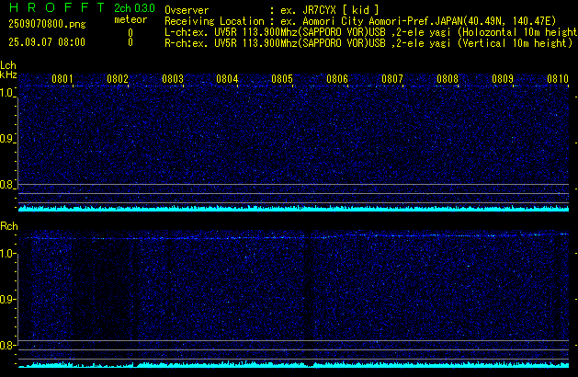This screenshot has width=578, height=377.
Task: Click the Lch channel label
Action: pyautogui.click(x=8, y=65)
